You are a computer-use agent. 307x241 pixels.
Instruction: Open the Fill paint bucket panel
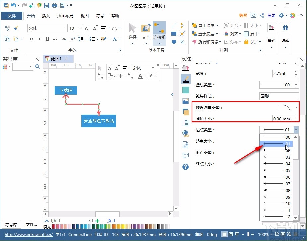click(x=186, y=68)
